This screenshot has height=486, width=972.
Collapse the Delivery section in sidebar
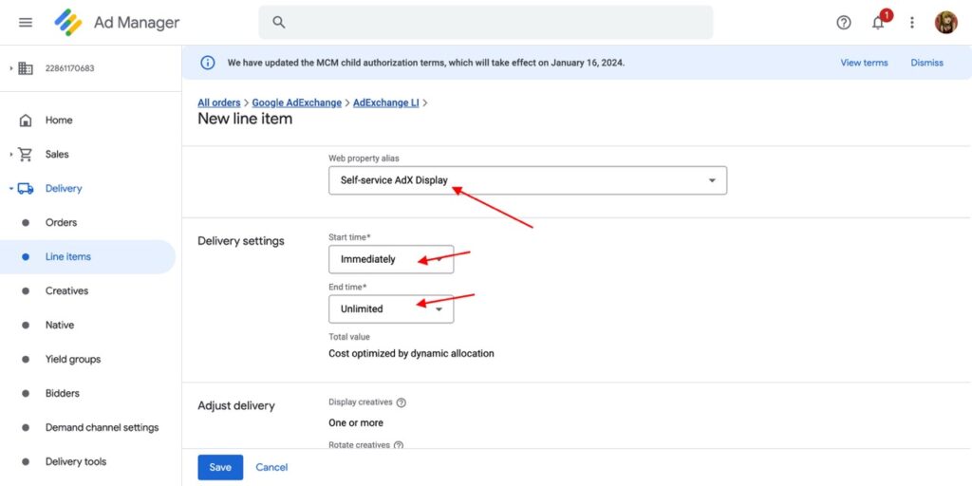tap(11, 188)
